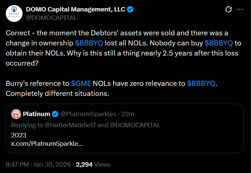Viewport: 251px width, 173px height.
Task: Open DOMO Capital Management, LLC profile name
Action: click(75, 10)
